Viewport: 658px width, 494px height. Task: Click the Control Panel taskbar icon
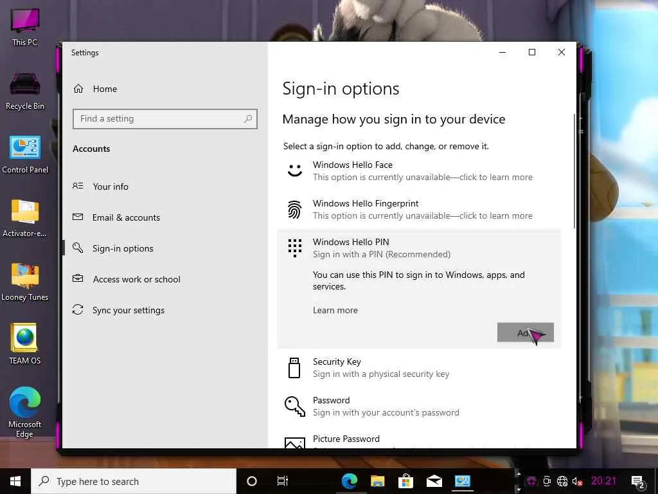pos(463,481)
